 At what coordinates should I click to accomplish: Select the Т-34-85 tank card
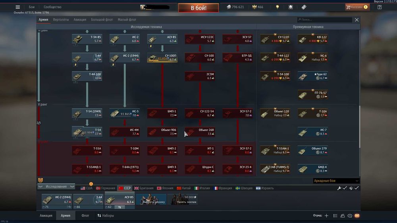pos(87,39)
